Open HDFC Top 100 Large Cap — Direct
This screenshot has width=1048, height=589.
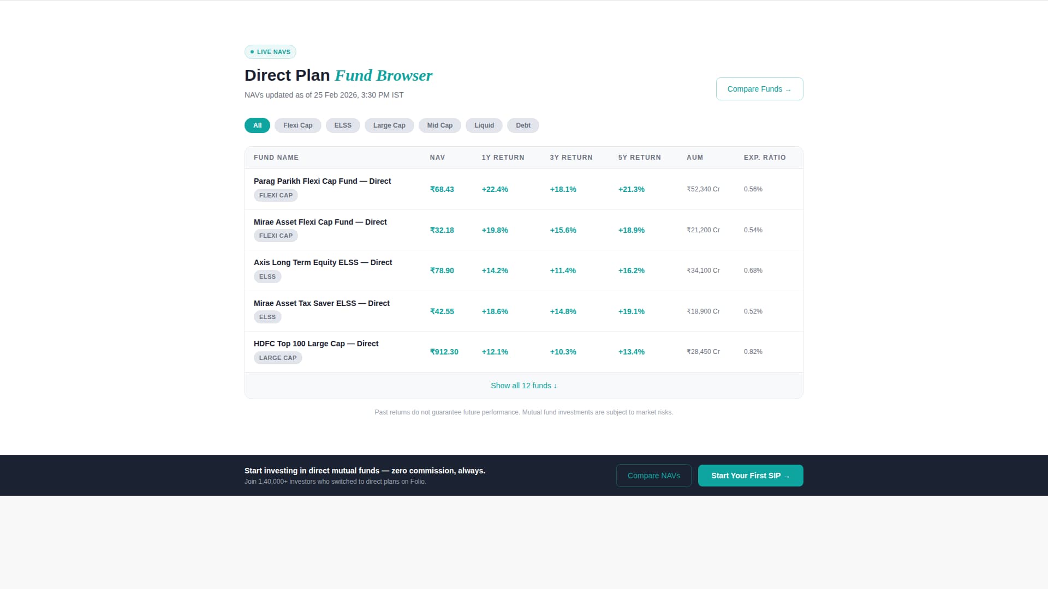click(316, 344)
